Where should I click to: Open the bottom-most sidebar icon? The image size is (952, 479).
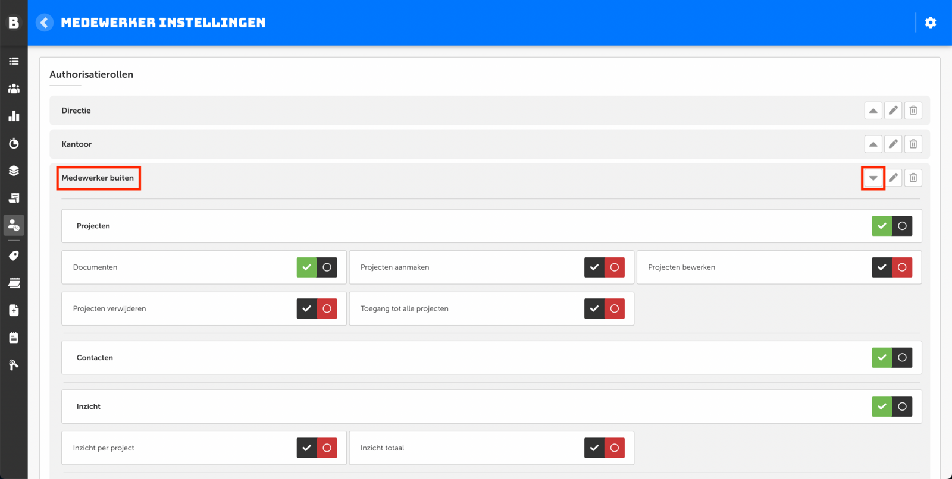[x=14, y=365]
